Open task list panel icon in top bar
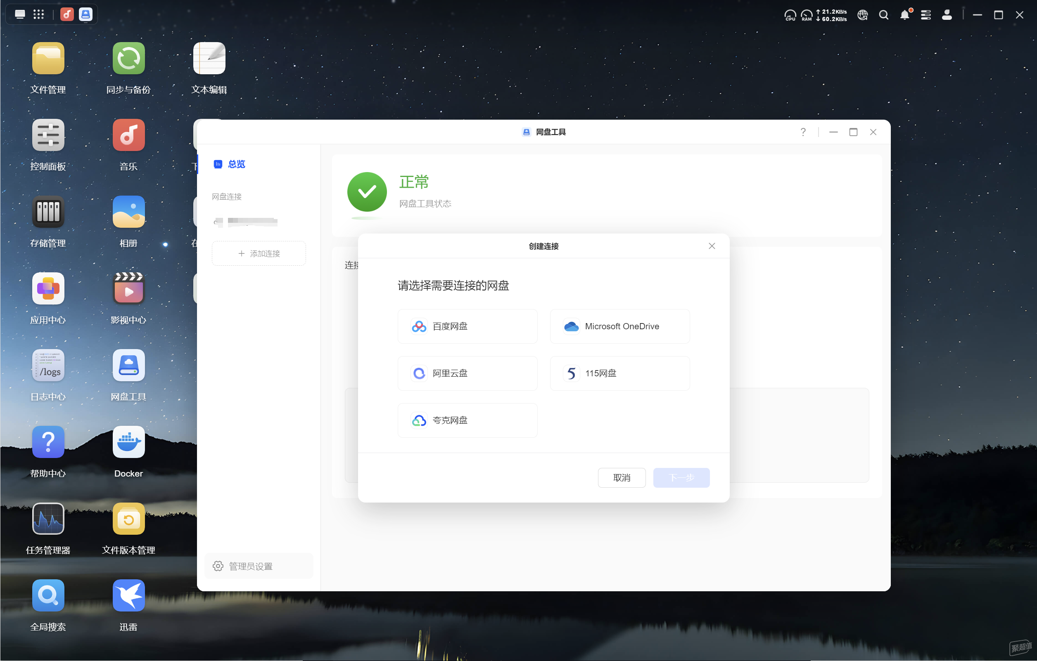Screen dimensions: 1037x661 pyautogui.click(x=925, y=15)
